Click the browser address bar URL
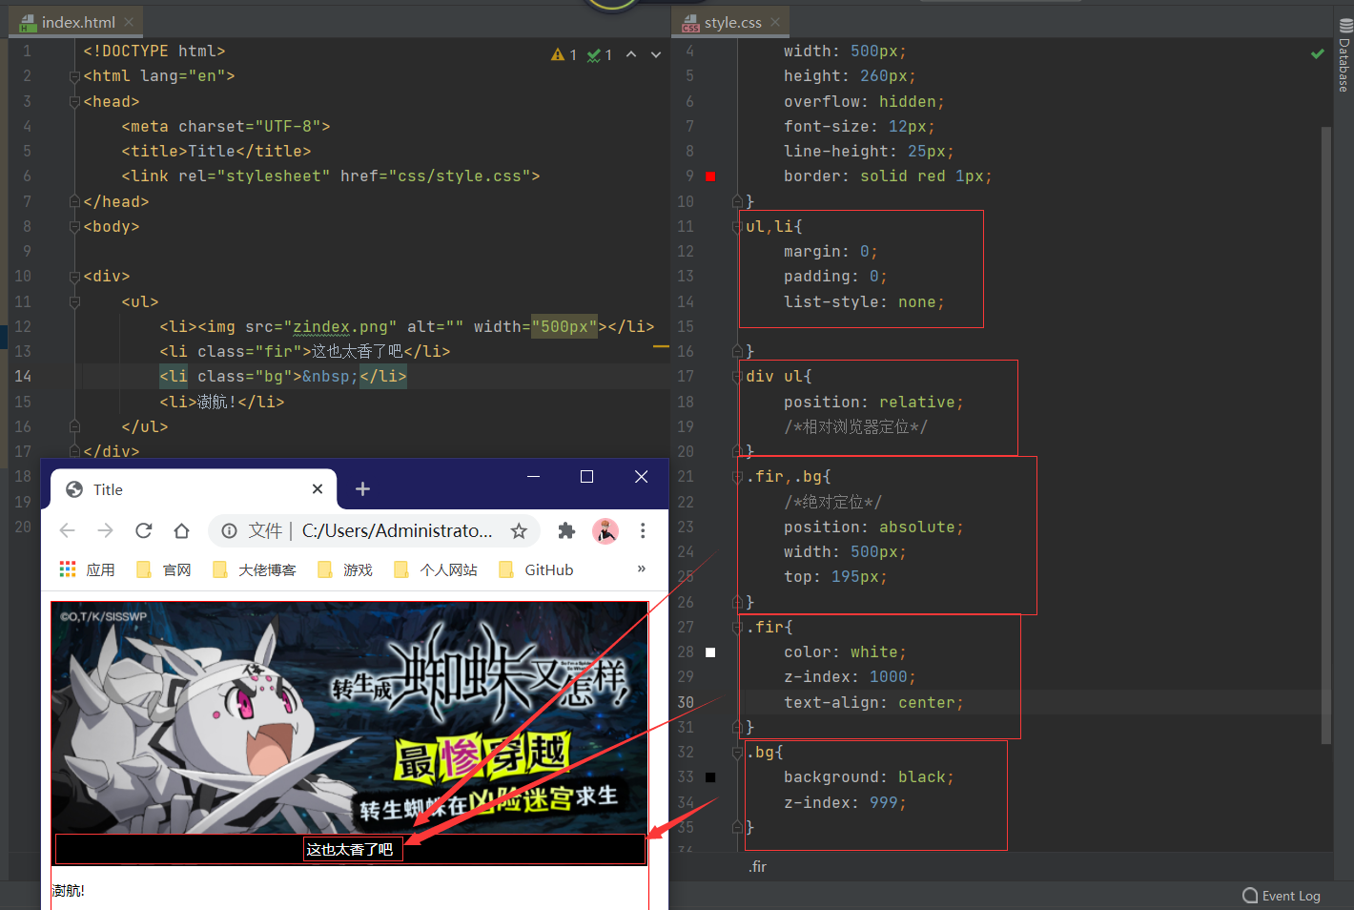The height and width of the screenshot is (910, 1354). [x=397, y=531]
